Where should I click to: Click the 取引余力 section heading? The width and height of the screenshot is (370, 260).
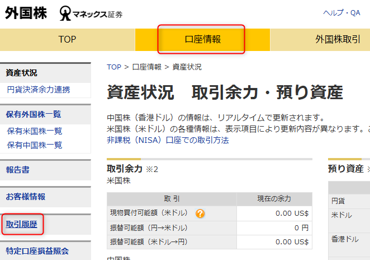point(125,169)
